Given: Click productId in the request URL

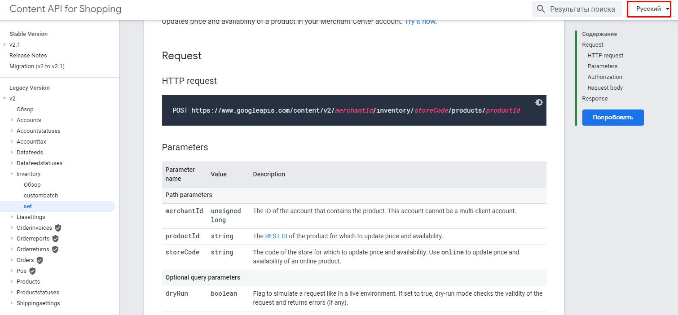Looking at the screenshot, I should pos(503,110).
